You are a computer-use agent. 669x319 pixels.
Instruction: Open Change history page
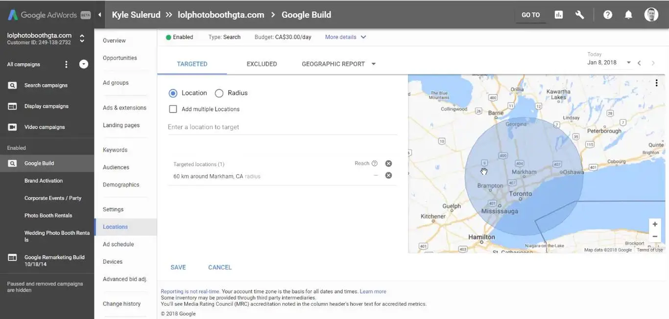coord(121,304)
